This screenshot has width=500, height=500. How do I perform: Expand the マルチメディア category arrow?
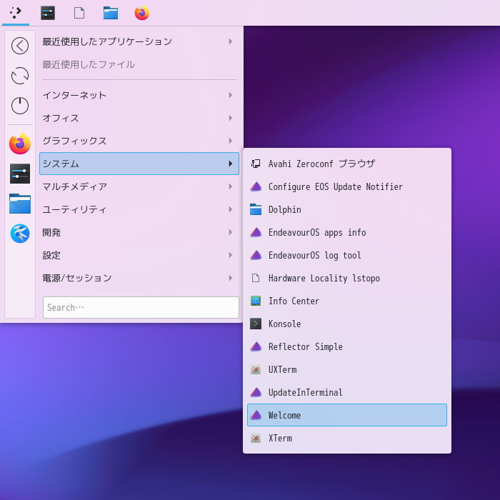[231, 186]
